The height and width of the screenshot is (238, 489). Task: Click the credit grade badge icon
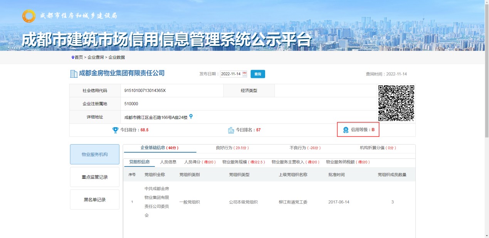[x=346, y=130]
